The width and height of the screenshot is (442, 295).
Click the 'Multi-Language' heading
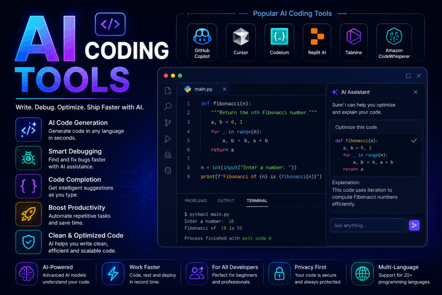pos(398,267)
